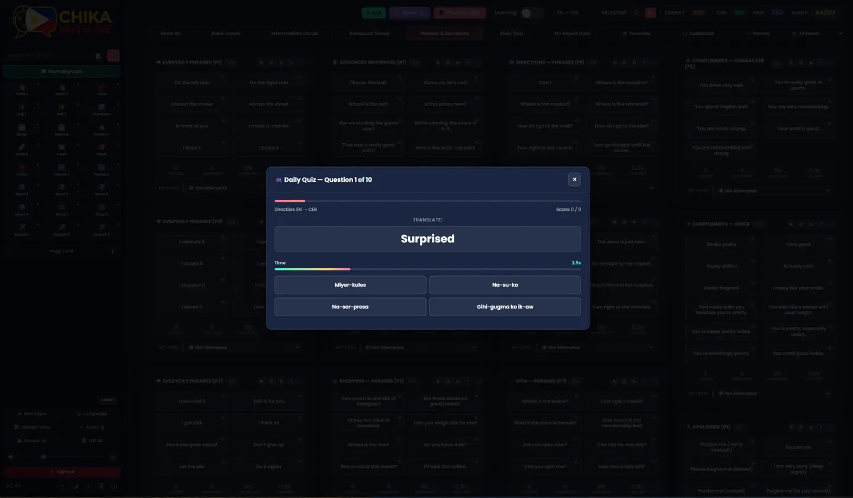Open the Phrases & Sentences tab
Image resolution: width=853 pixels, height=498 pixels.
(444, 33)
